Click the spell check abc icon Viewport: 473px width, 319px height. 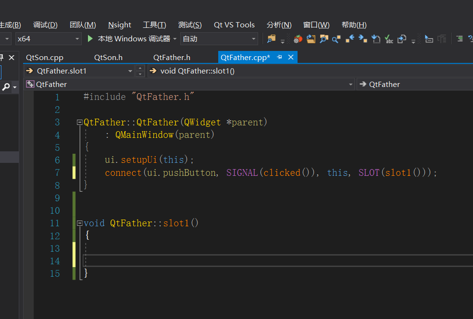[x=389, y=39]
